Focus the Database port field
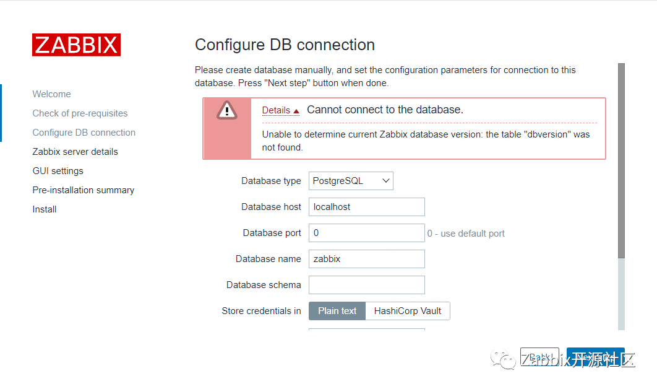 pos(366,233)
